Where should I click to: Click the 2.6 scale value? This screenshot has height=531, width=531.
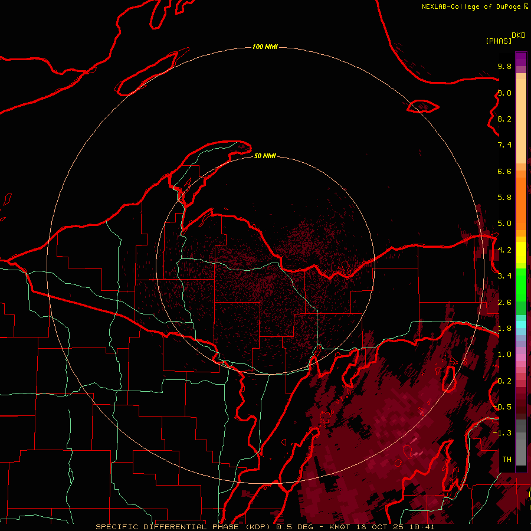click(504, 302)
